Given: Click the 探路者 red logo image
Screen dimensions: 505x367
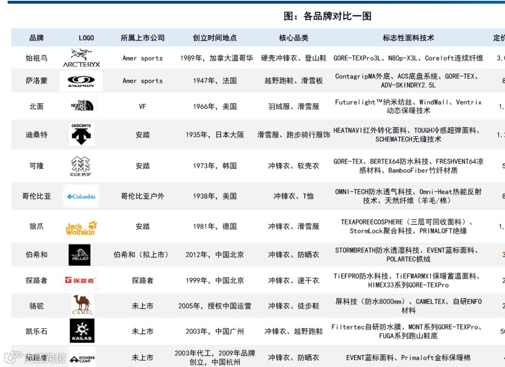Looking at the screenshot, I should 80,281.
